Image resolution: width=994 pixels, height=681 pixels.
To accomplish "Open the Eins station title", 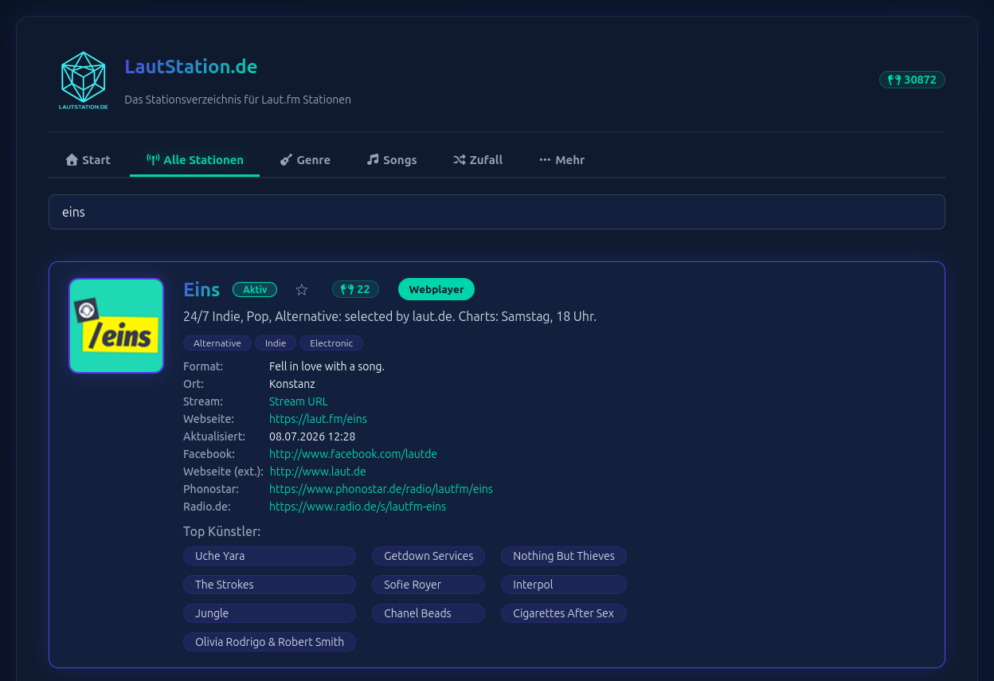I will tap(202, 290).
